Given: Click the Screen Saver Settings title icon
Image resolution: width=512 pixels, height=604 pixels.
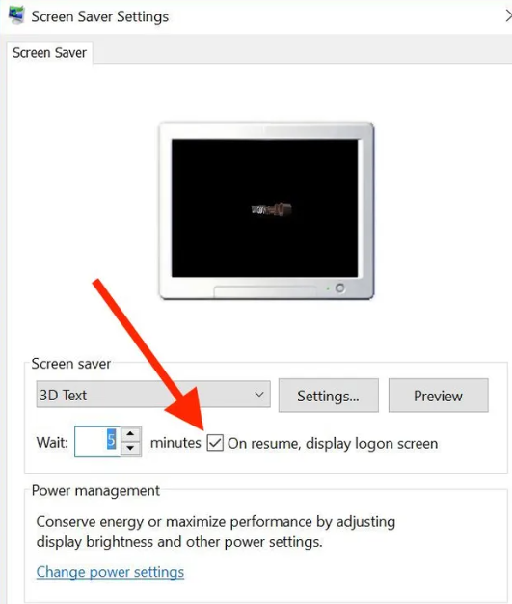Looking at the screenshot, I should point(16,15).
